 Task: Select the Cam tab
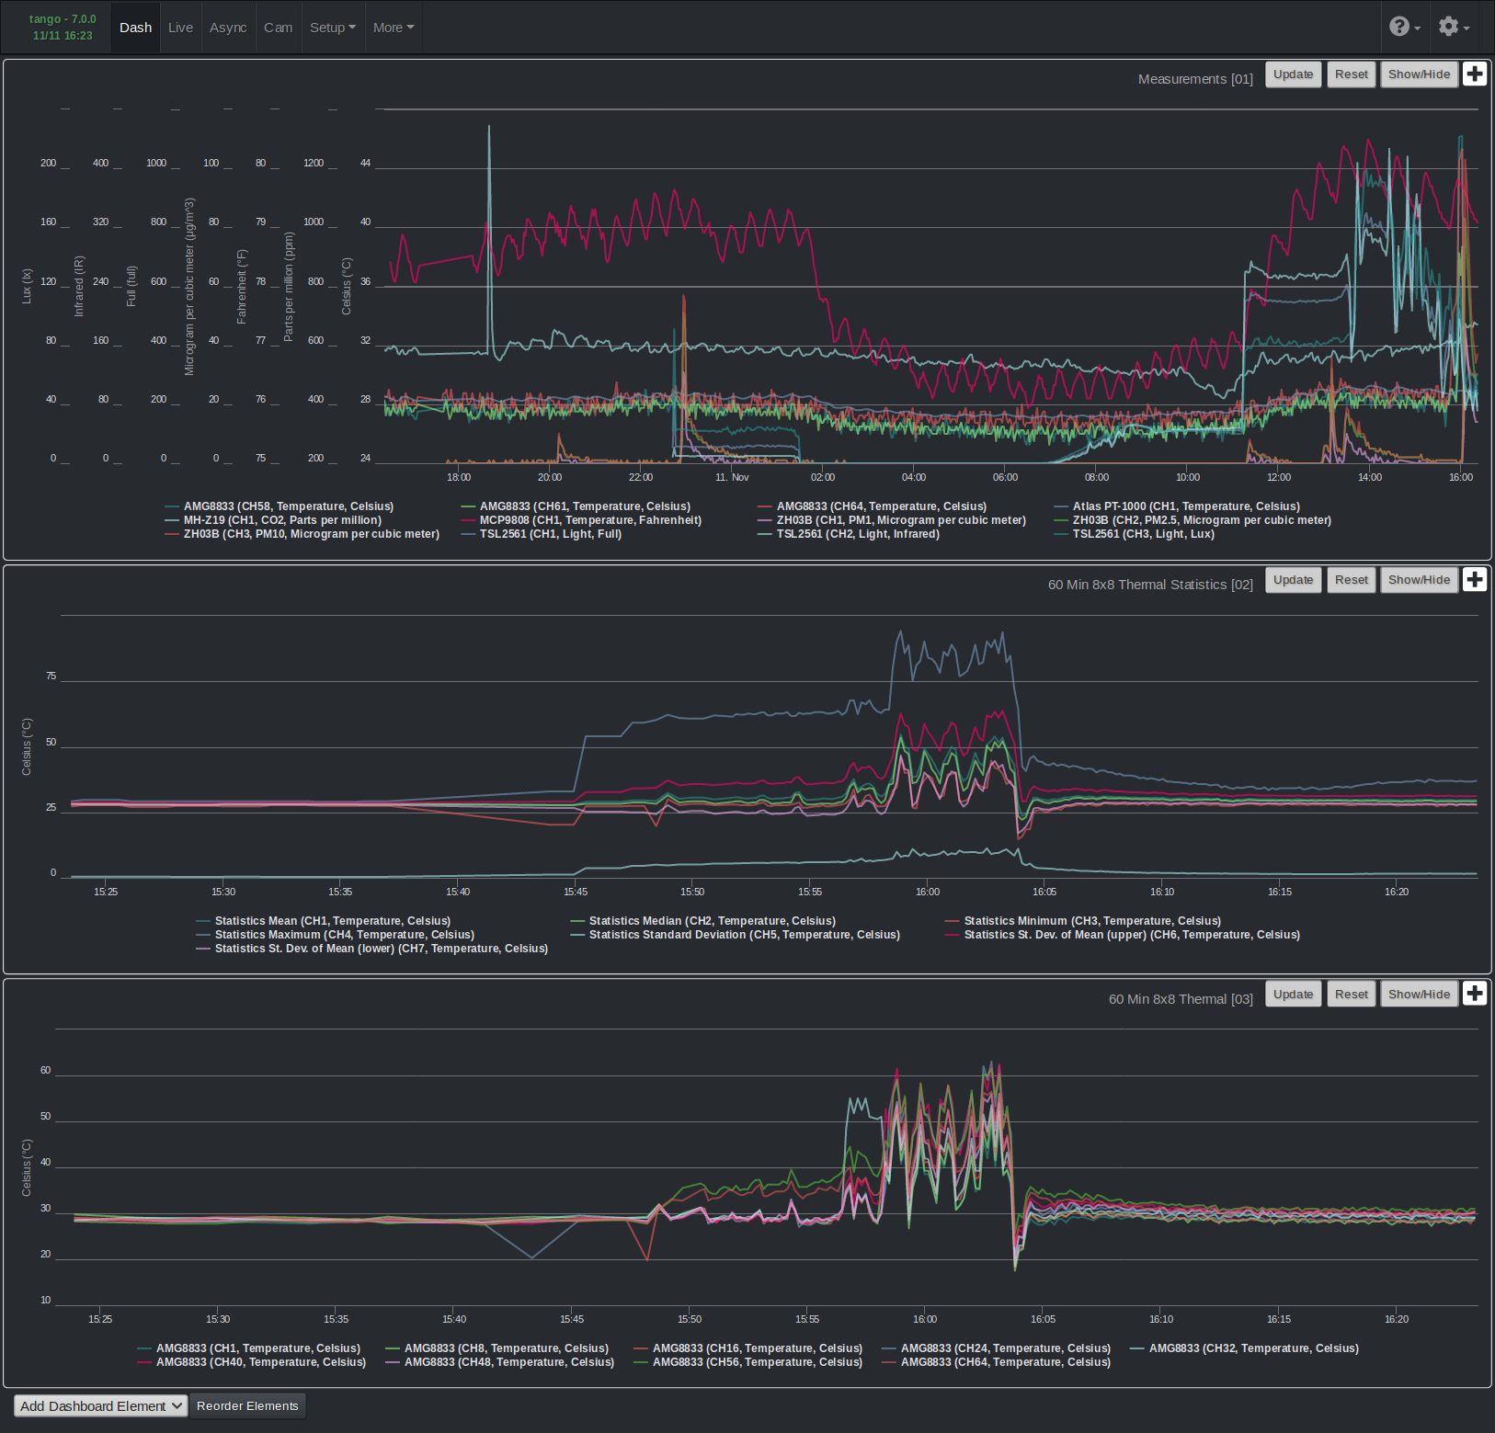pos(278,27)
